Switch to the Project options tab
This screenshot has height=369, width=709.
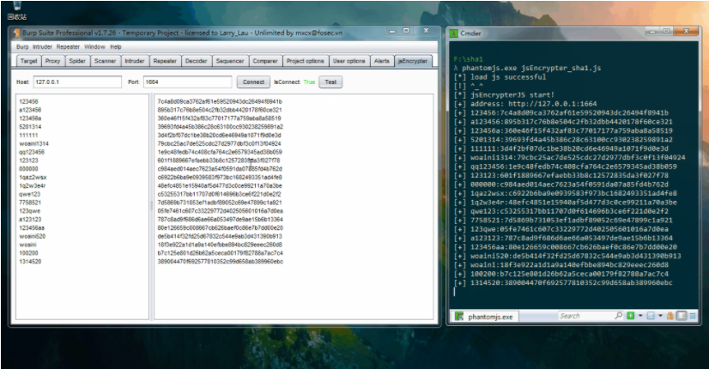pos(306,61)
